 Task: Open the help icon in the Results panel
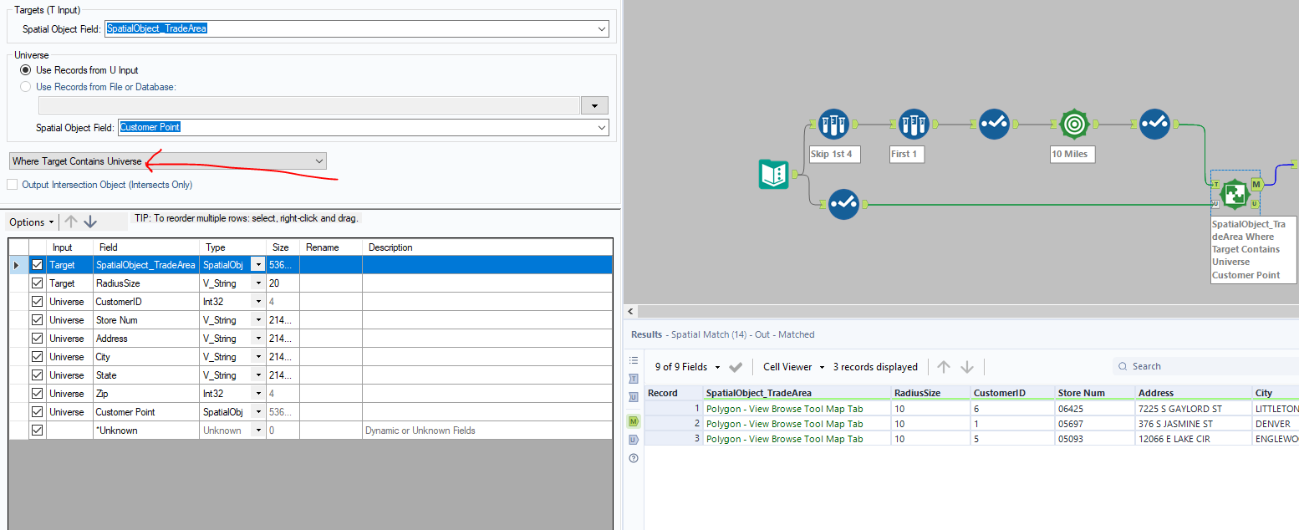point(633,456)
